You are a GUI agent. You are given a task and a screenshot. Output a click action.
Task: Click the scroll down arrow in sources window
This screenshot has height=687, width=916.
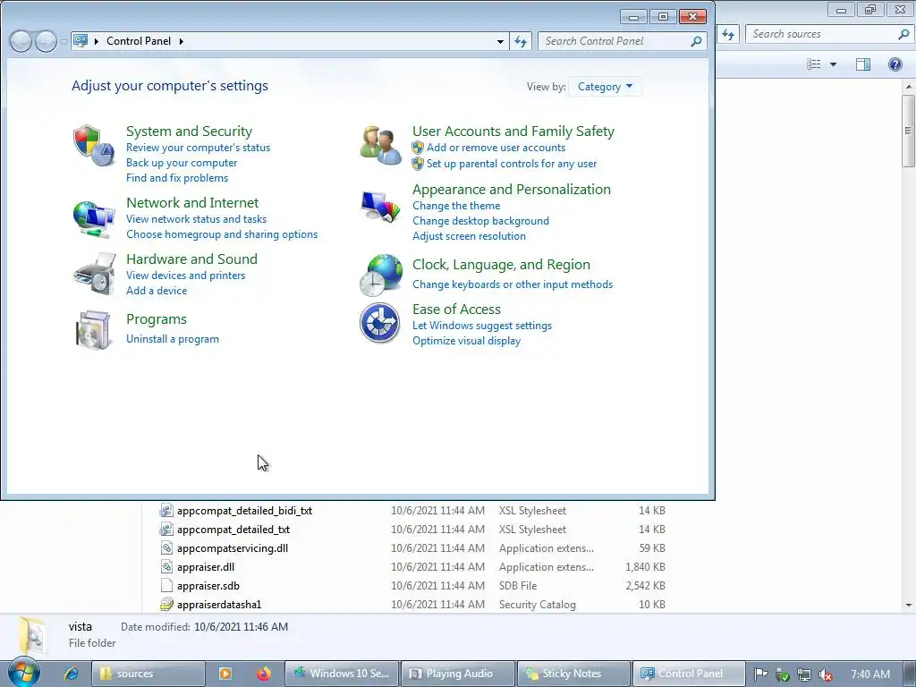[909, 606]
